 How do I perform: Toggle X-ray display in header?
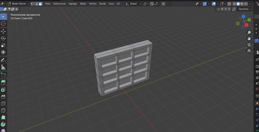[229, 4]
